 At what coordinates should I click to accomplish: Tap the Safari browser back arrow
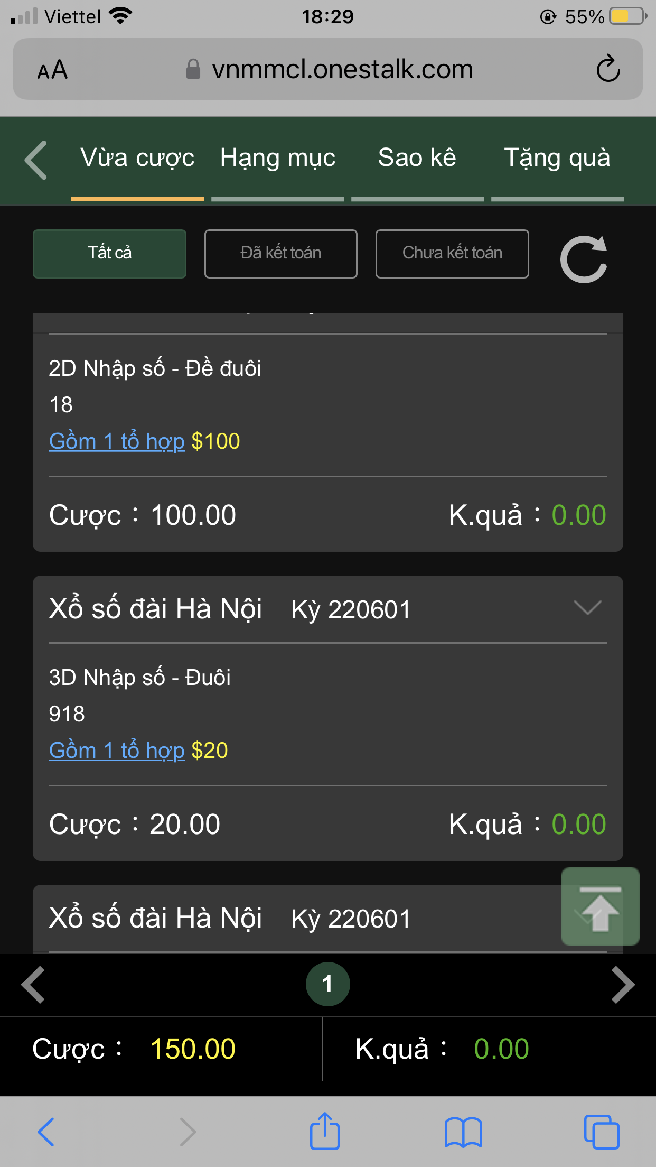click(45, 1132)
